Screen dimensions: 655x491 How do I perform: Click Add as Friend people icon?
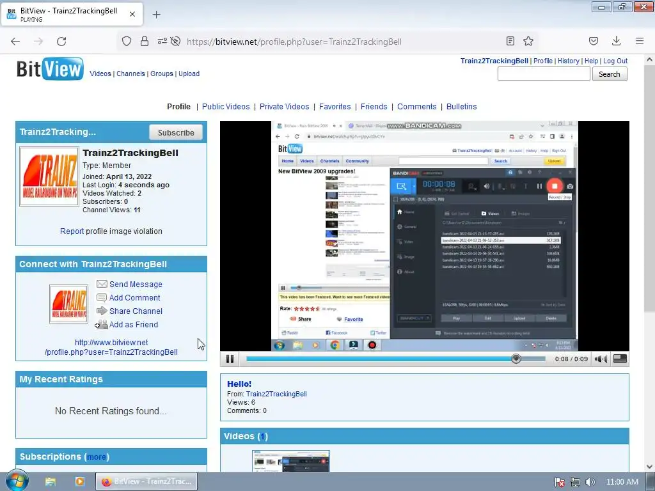(x=102, y=324)
